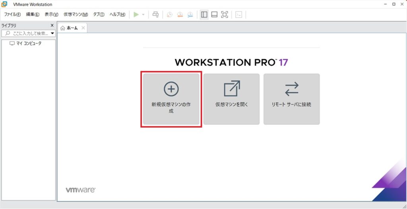Click 仮想マシンを開く tile
The height and width of the screenshot is (209, 407).
pyautogui.click(x=232, y=99)
